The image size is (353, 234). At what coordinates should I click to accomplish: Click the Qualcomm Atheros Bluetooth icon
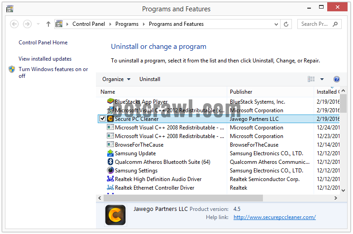110,162
